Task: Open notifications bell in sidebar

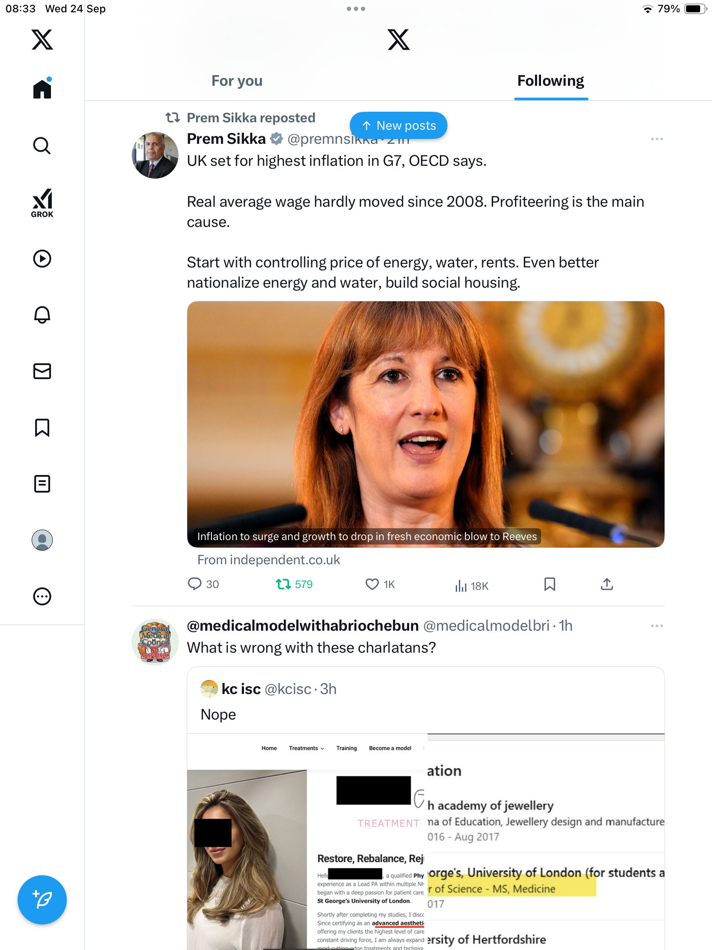Action: coord(42,315)
